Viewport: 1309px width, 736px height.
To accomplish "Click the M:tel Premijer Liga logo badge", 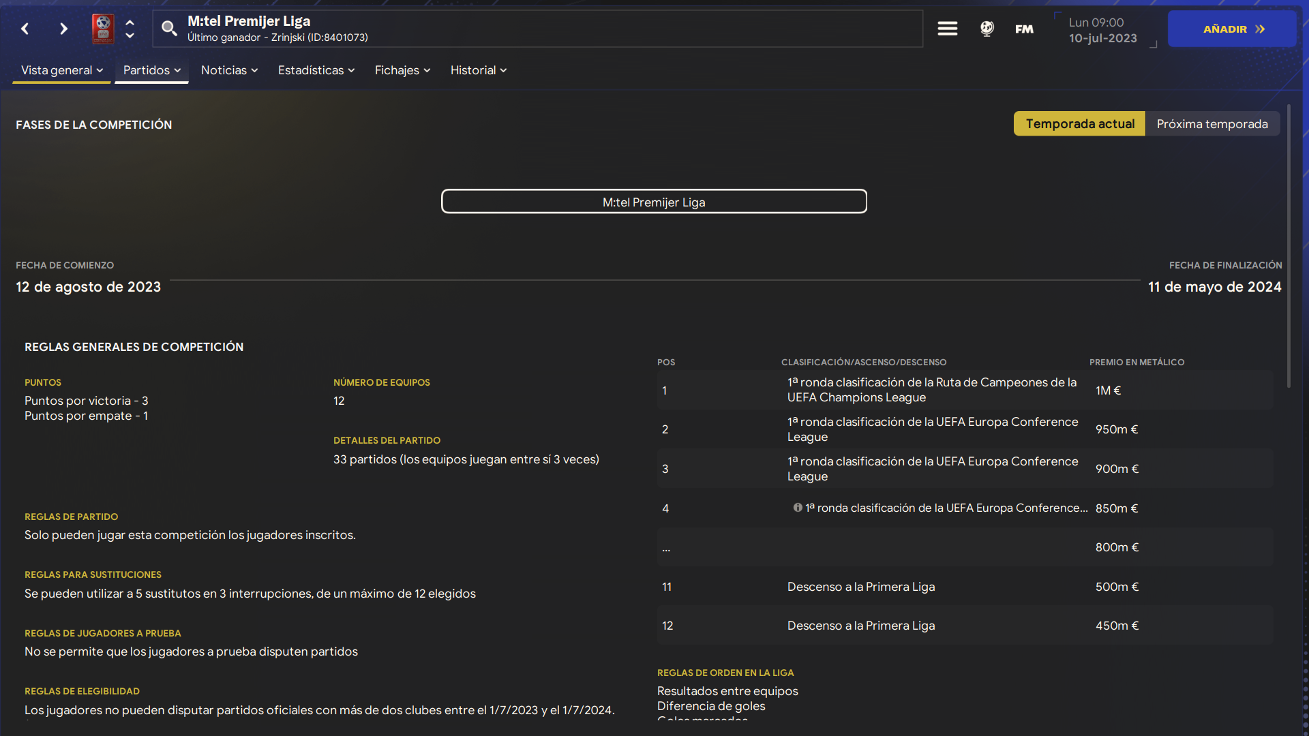I will 103,29.
